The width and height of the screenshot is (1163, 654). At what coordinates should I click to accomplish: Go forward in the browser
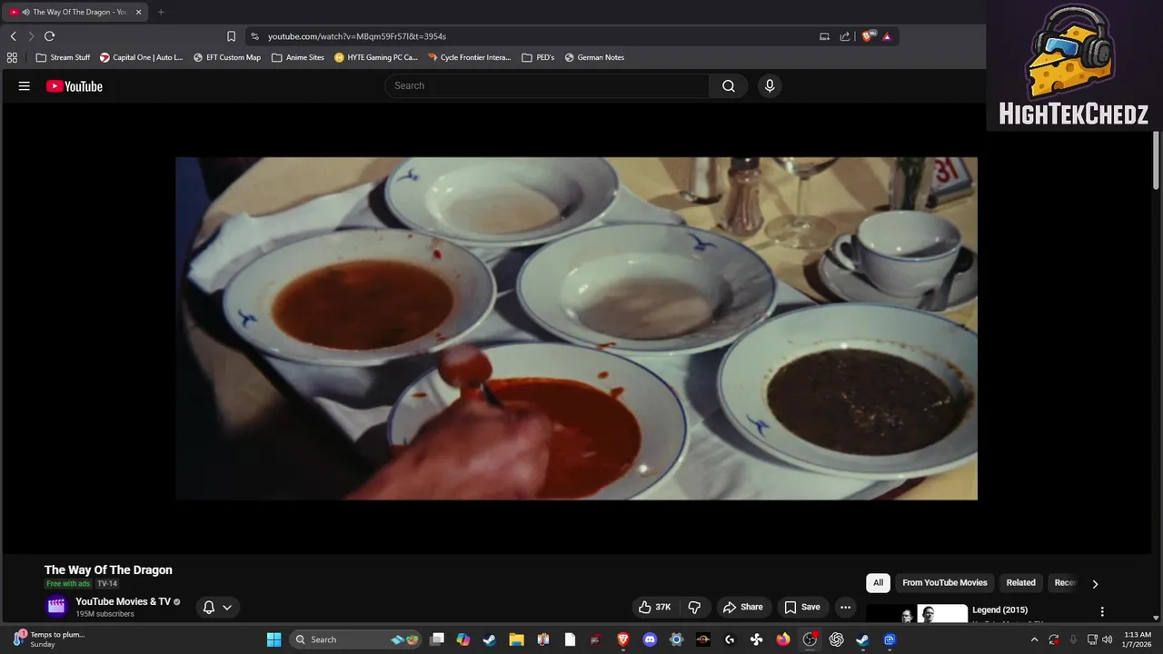31,36
